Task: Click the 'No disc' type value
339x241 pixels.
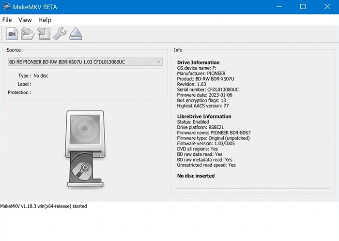Action: [41, 76]
